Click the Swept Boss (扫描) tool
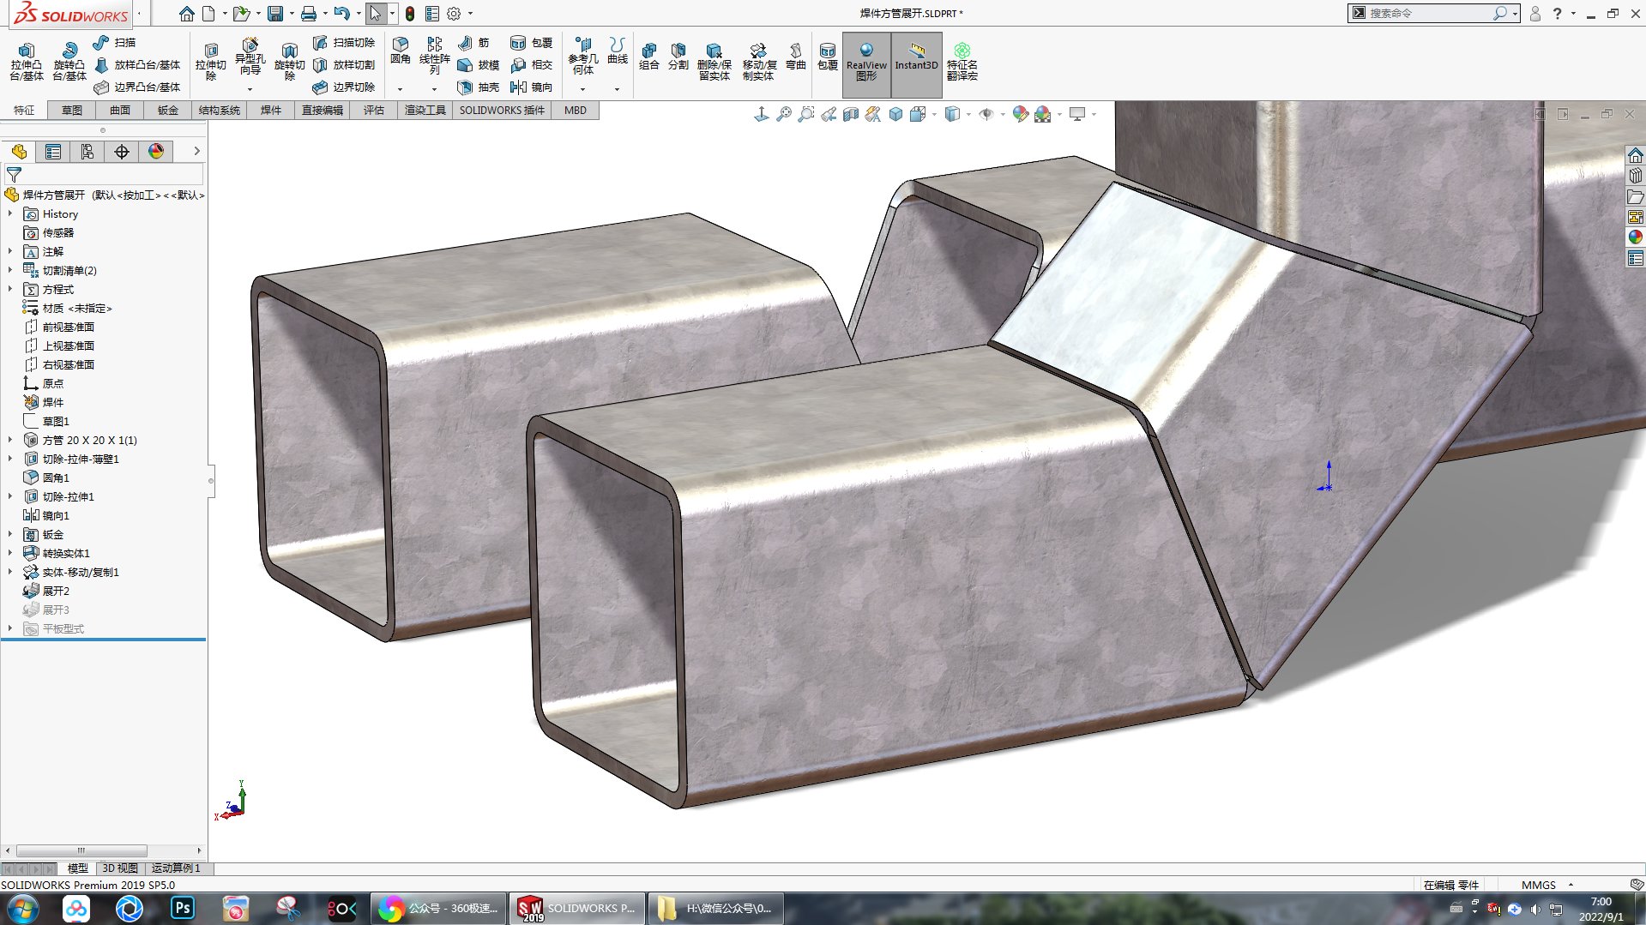The image size is (1646, 925). 114,42
